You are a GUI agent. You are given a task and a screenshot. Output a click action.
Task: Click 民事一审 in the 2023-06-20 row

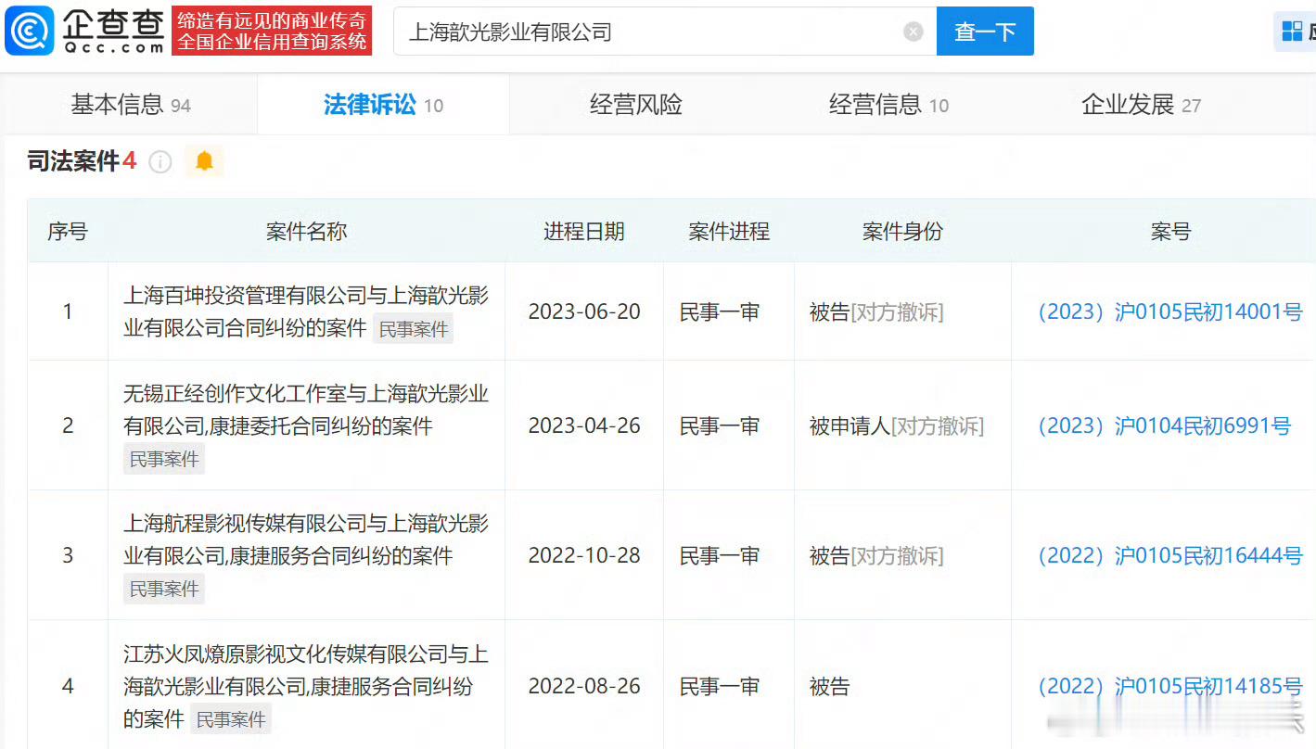(720, 312)
